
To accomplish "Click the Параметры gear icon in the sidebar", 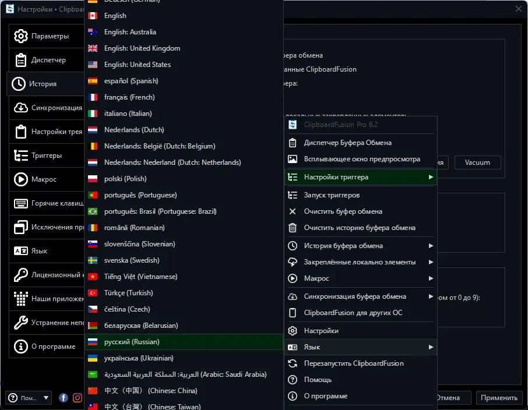I will tap(20, 36).
